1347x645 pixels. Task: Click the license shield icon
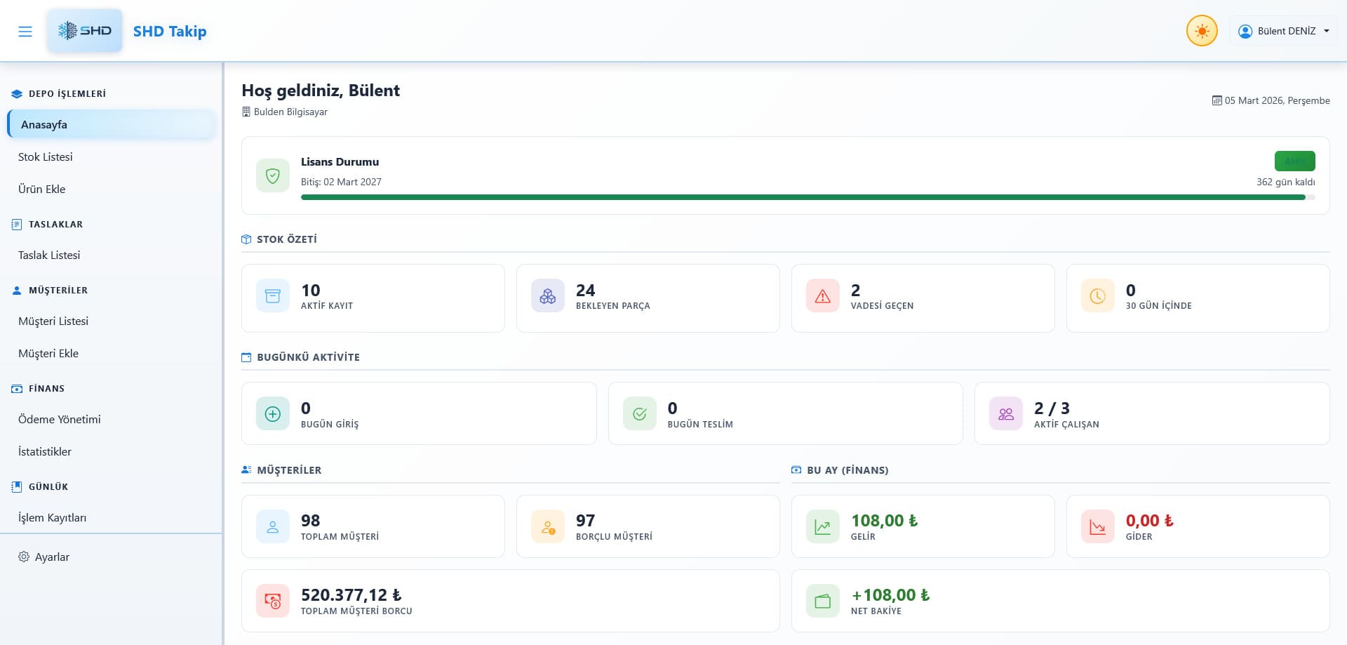click(273, 175)
